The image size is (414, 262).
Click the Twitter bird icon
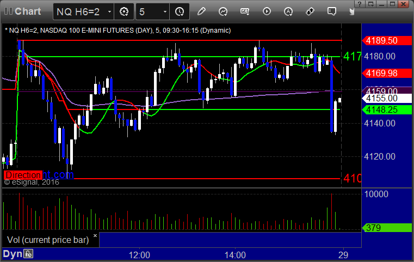[351, 11]
